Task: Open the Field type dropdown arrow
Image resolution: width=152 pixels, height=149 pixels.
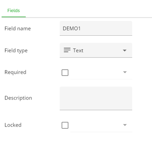Action: coord(125,51)
